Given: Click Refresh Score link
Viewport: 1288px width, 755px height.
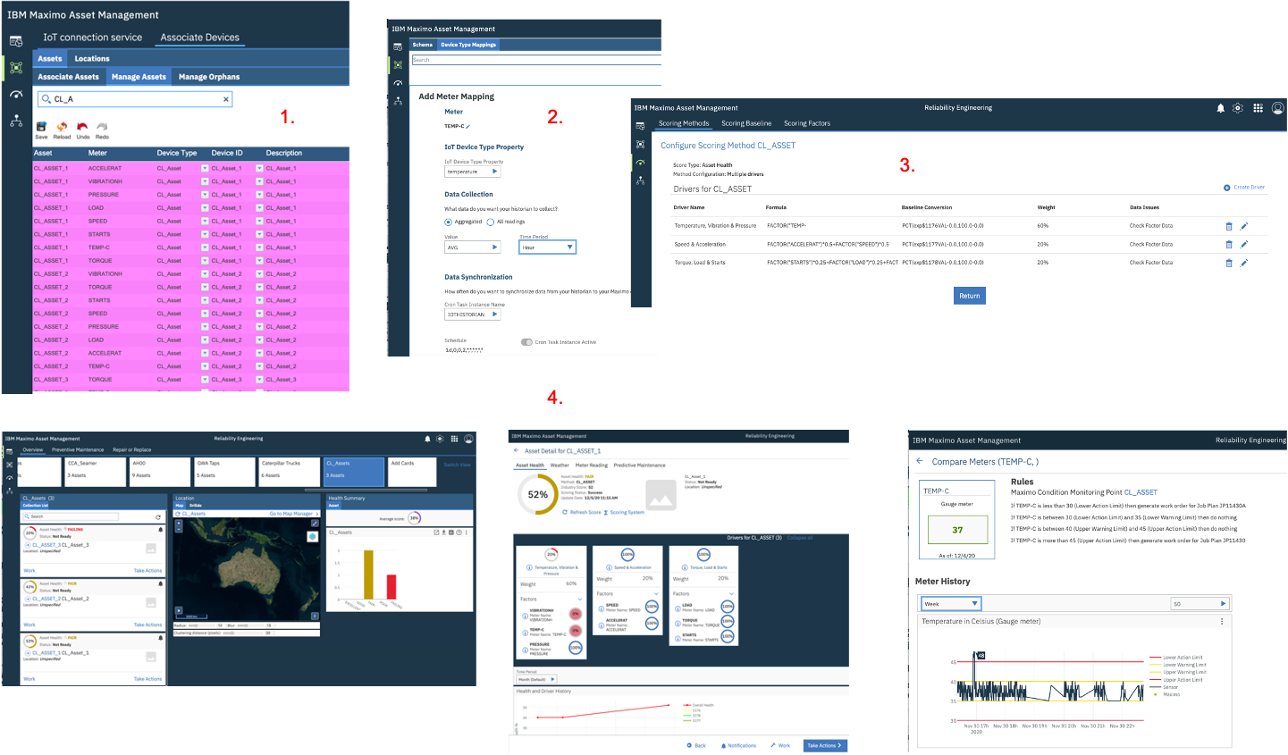Looking at the screenshot, I should click(x=582, y=512).
